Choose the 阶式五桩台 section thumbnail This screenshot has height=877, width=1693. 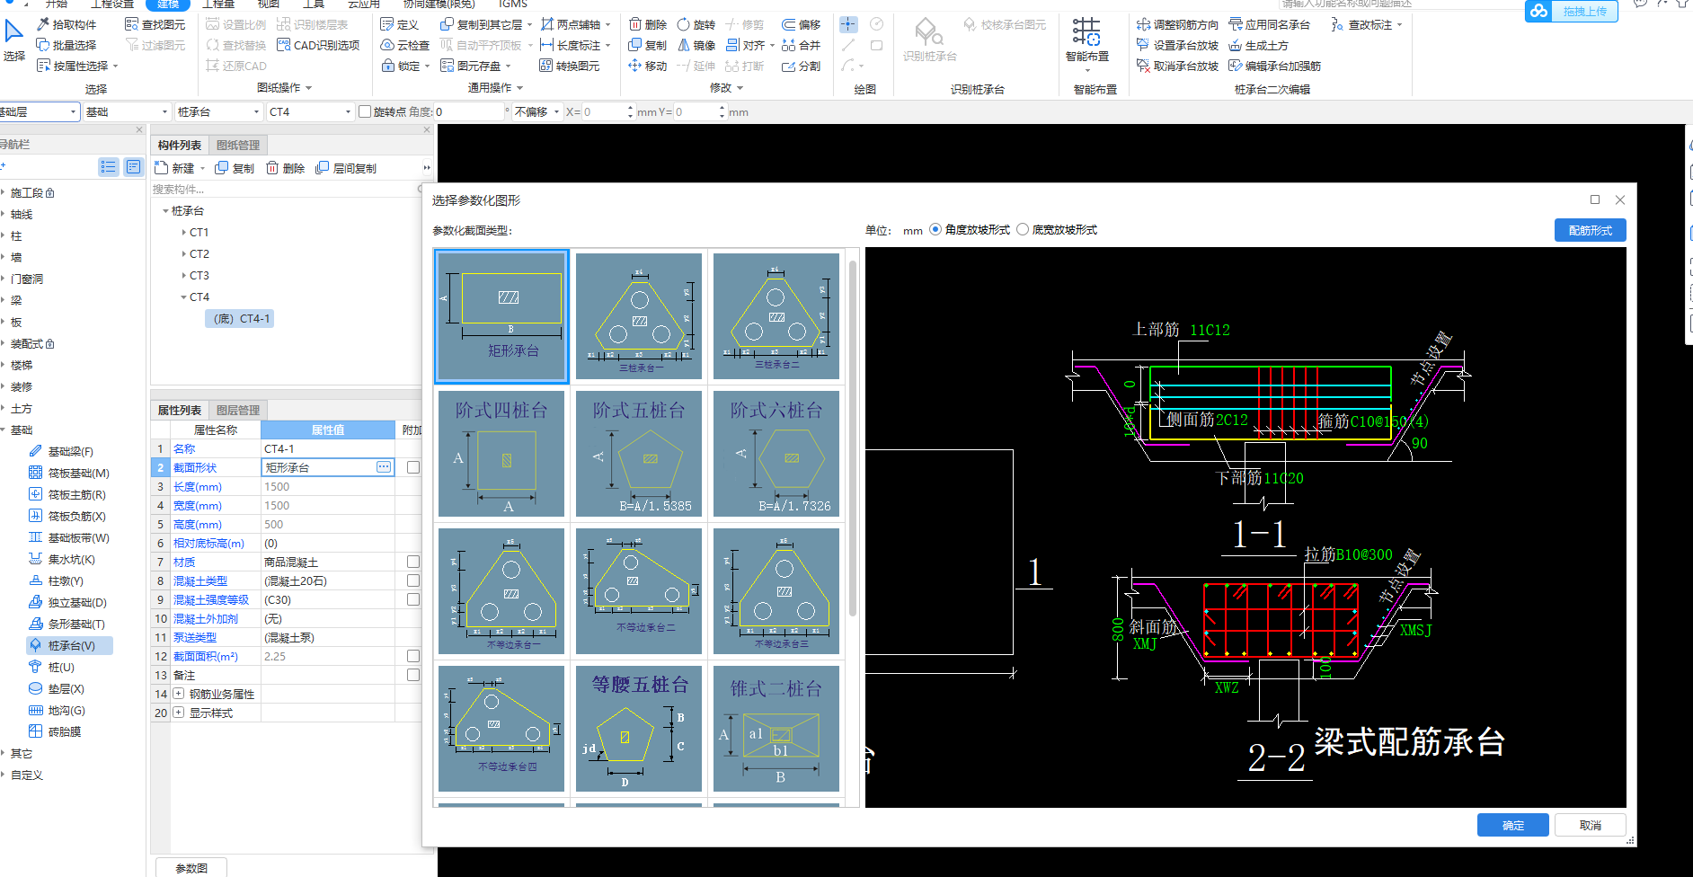(x=639, y=454)
